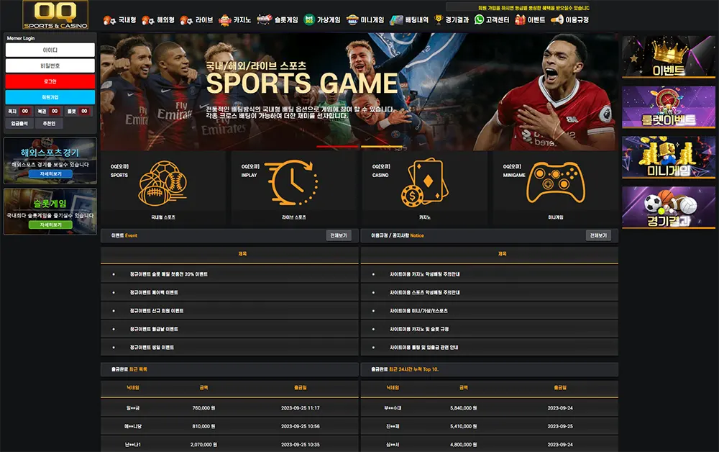The width and height of the screenshot is (719, 452).
Task: Focus the 아이디 input field
Action: 50,50
